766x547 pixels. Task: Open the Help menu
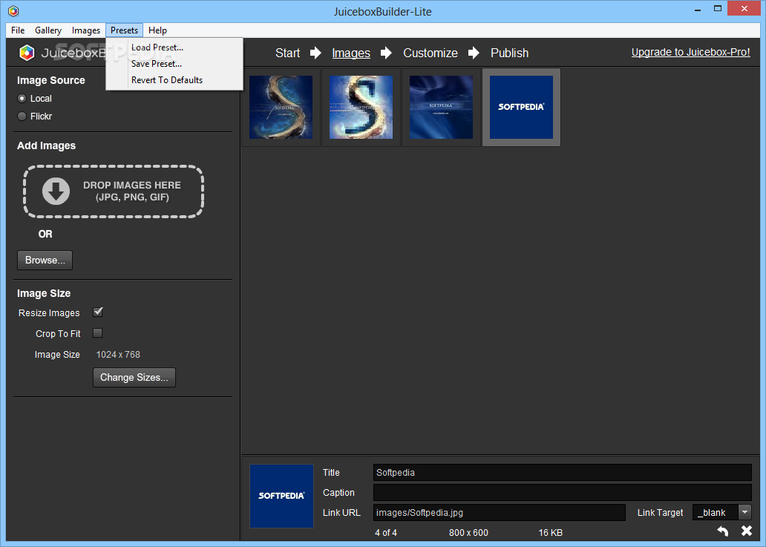pos(158,30)
